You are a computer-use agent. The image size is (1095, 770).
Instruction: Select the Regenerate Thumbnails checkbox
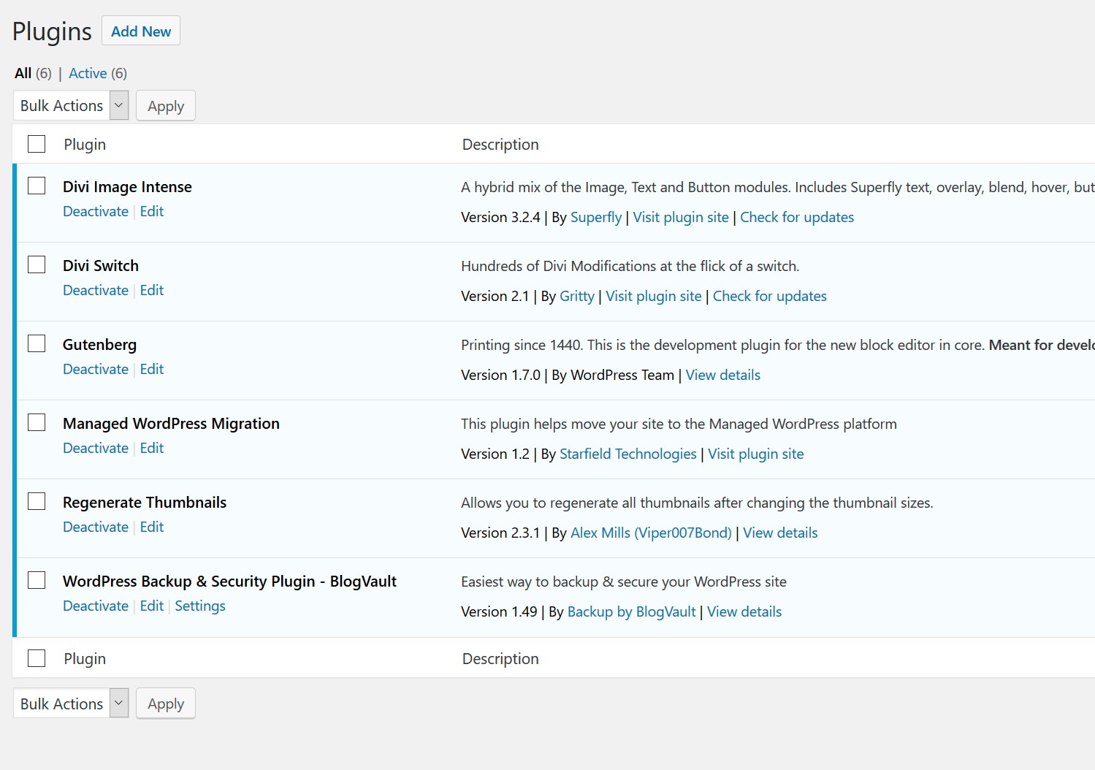[37, 501]
